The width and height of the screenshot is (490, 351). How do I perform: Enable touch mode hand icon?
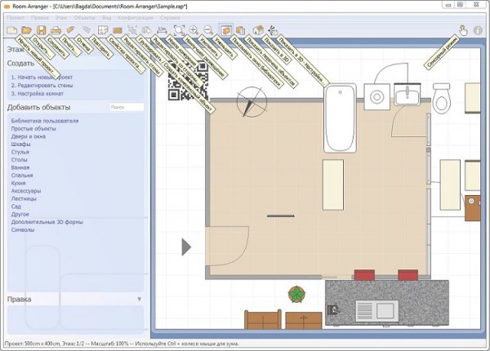(463, 30)
